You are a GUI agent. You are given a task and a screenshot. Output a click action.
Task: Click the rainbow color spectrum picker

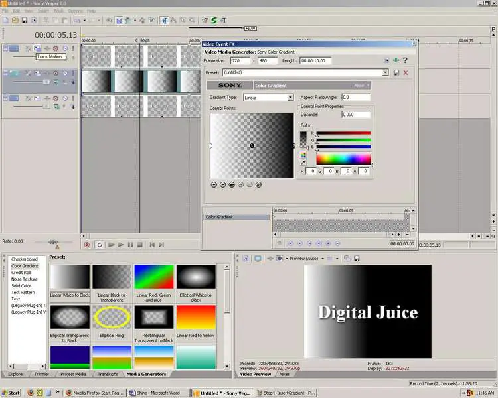[x=343, y=159]
